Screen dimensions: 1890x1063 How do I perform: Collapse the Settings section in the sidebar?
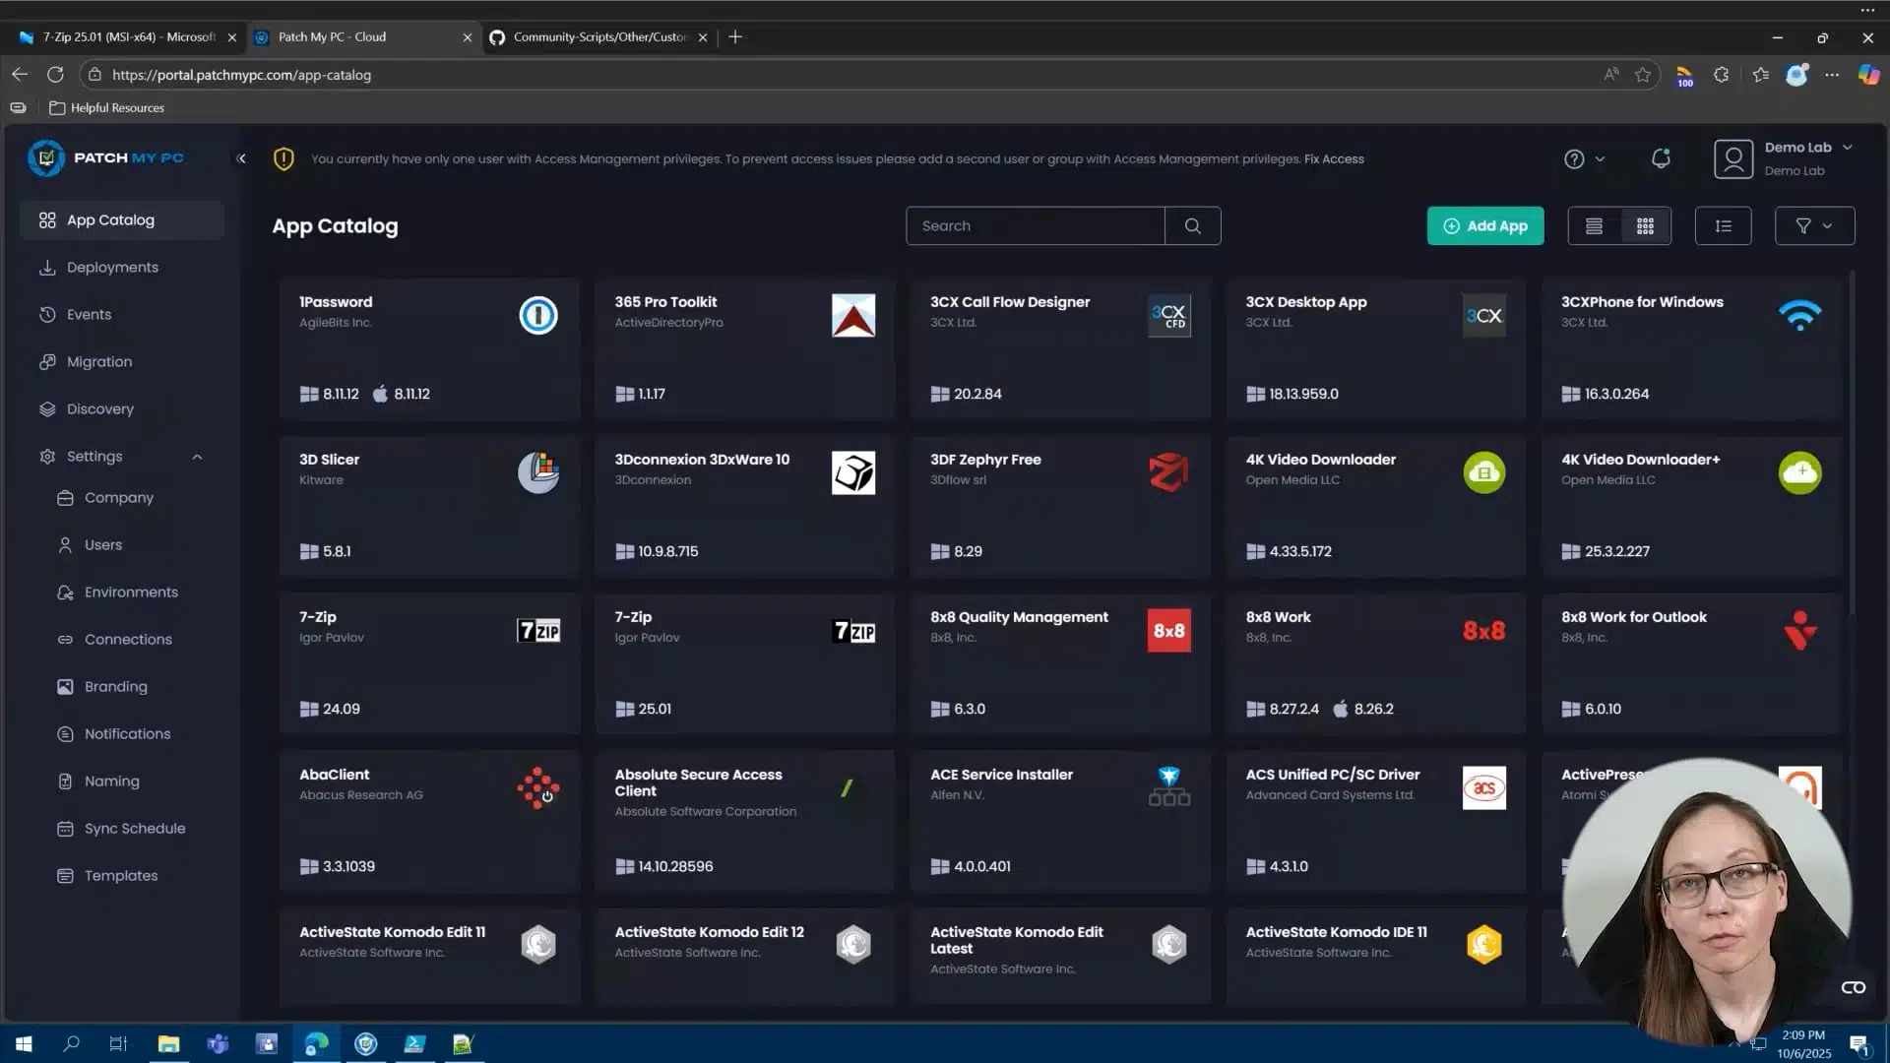[x=197, y=457]
